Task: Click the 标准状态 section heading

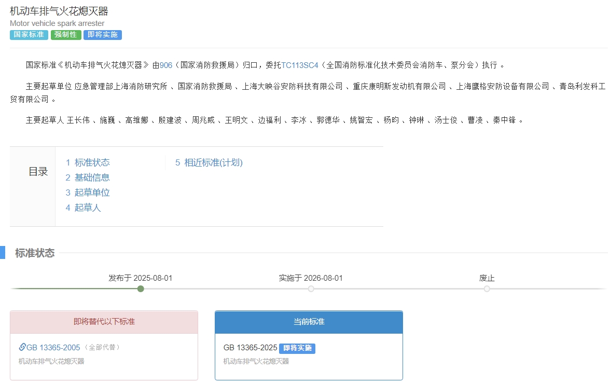Action: pos(35,253)
